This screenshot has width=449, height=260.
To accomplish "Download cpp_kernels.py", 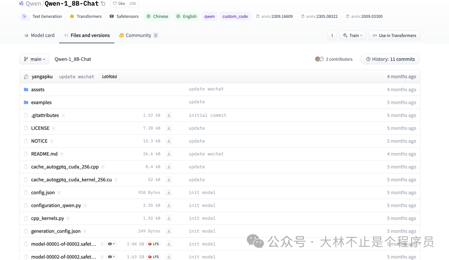I will pos(169,218).
